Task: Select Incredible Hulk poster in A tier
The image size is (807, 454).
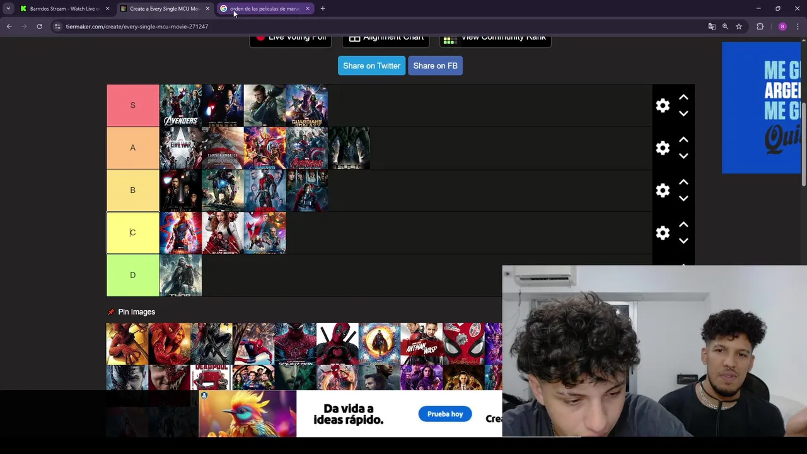Action: tap(349, 148)
